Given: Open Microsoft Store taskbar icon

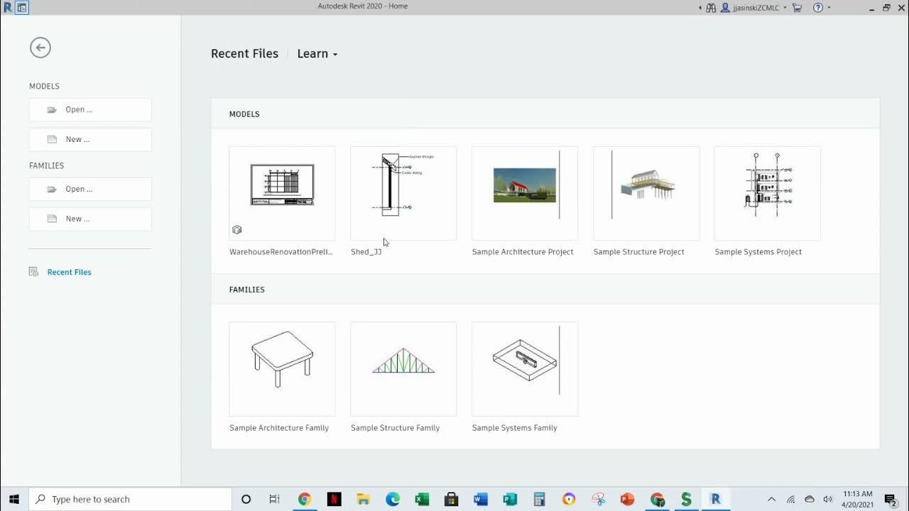Looking at the screenshot, I should 451,499.
